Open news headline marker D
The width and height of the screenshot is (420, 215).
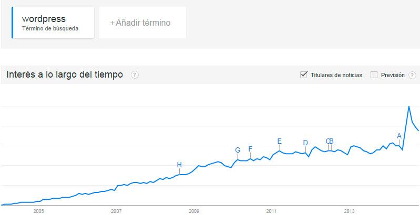(305, 143)
